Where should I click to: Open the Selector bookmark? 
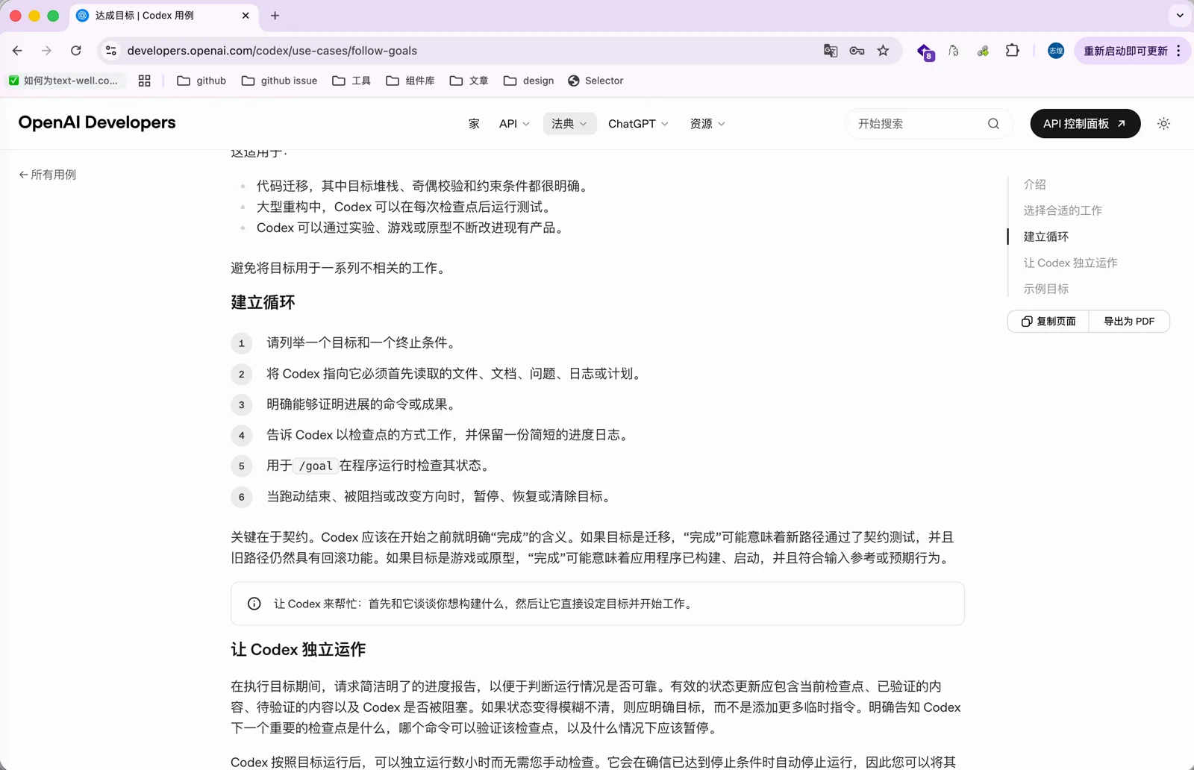[x=596, y=81]
